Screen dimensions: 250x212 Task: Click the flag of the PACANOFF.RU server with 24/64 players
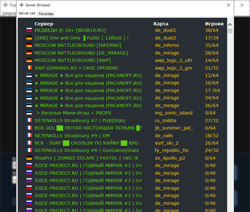point(29,98)
